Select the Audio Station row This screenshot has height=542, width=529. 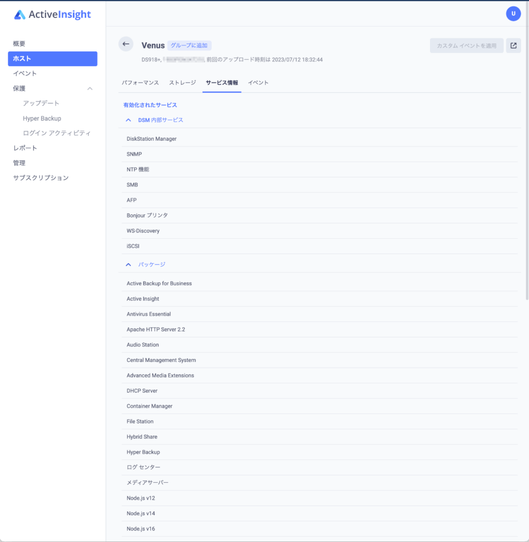(320, 345)
